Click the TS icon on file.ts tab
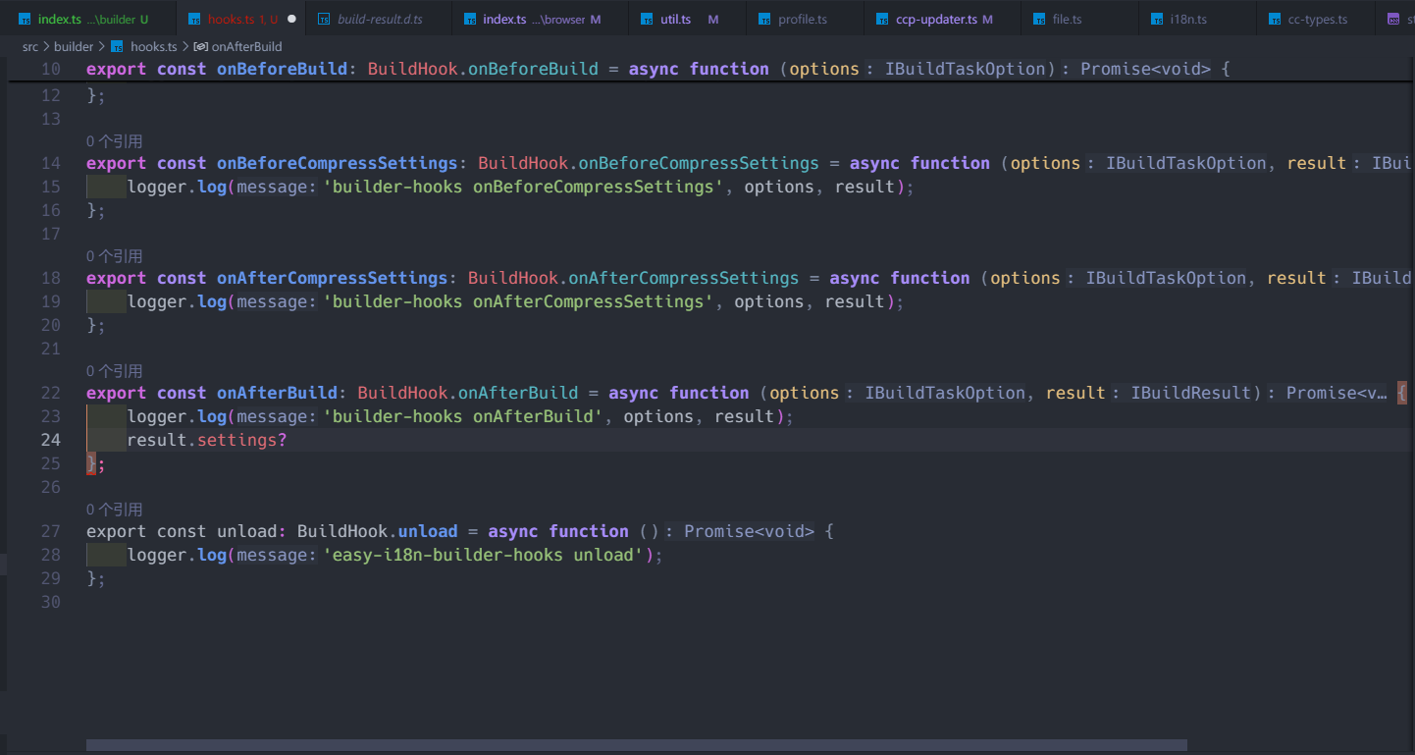 (1039, 20)
